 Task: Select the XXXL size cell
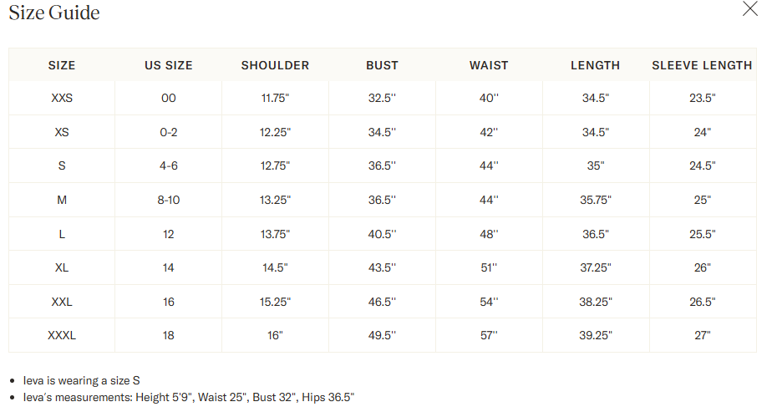pos(62,335)
